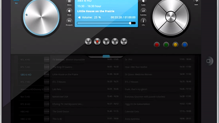Tap the down segment of the D-pad
This screenshot has height=123, width=219.
click(171, 29)
